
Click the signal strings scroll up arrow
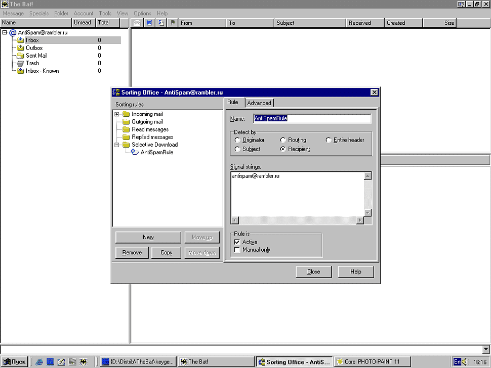[x=367, y=176]
